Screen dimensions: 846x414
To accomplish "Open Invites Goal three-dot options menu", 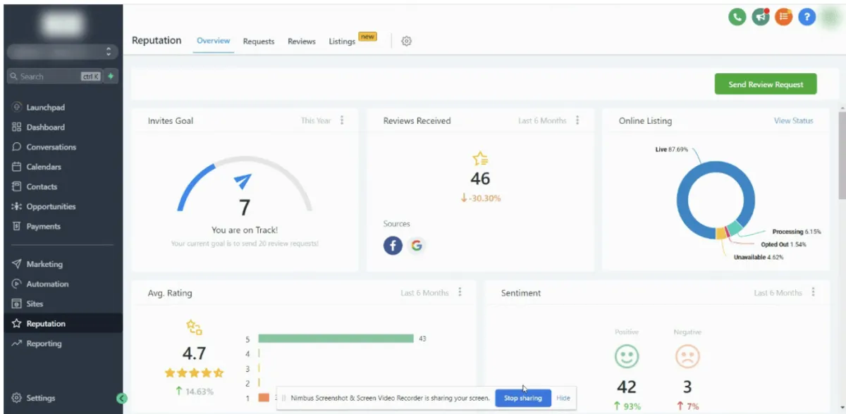I will [x=342, y=120].
